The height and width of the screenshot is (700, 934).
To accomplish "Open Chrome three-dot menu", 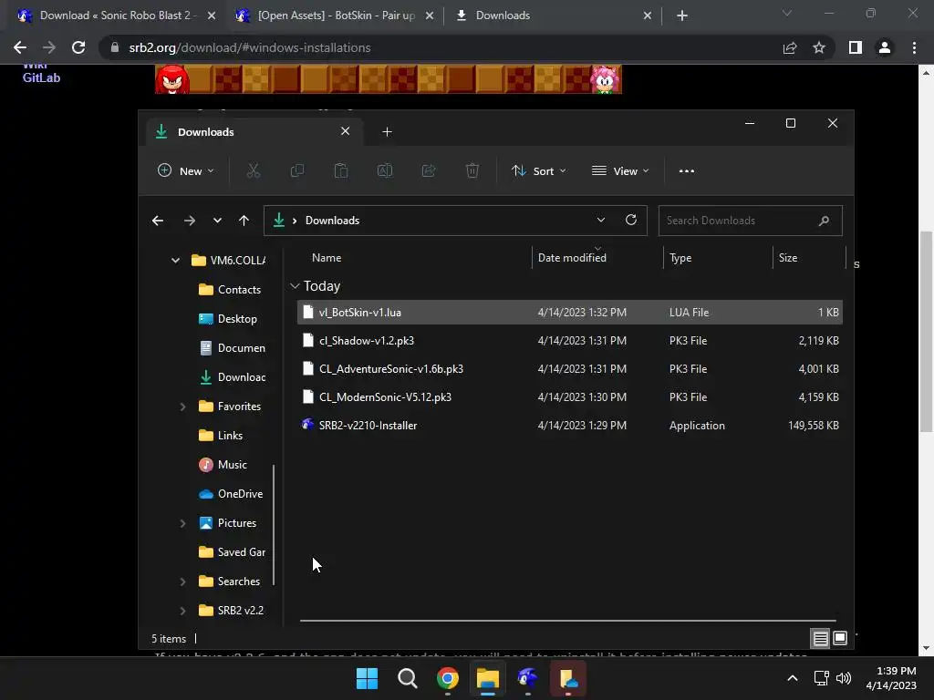I will 914,47.
